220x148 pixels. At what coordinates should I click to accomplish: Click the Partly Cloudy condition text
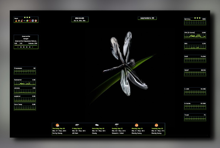pyautogui.click(x=57, y=133)
